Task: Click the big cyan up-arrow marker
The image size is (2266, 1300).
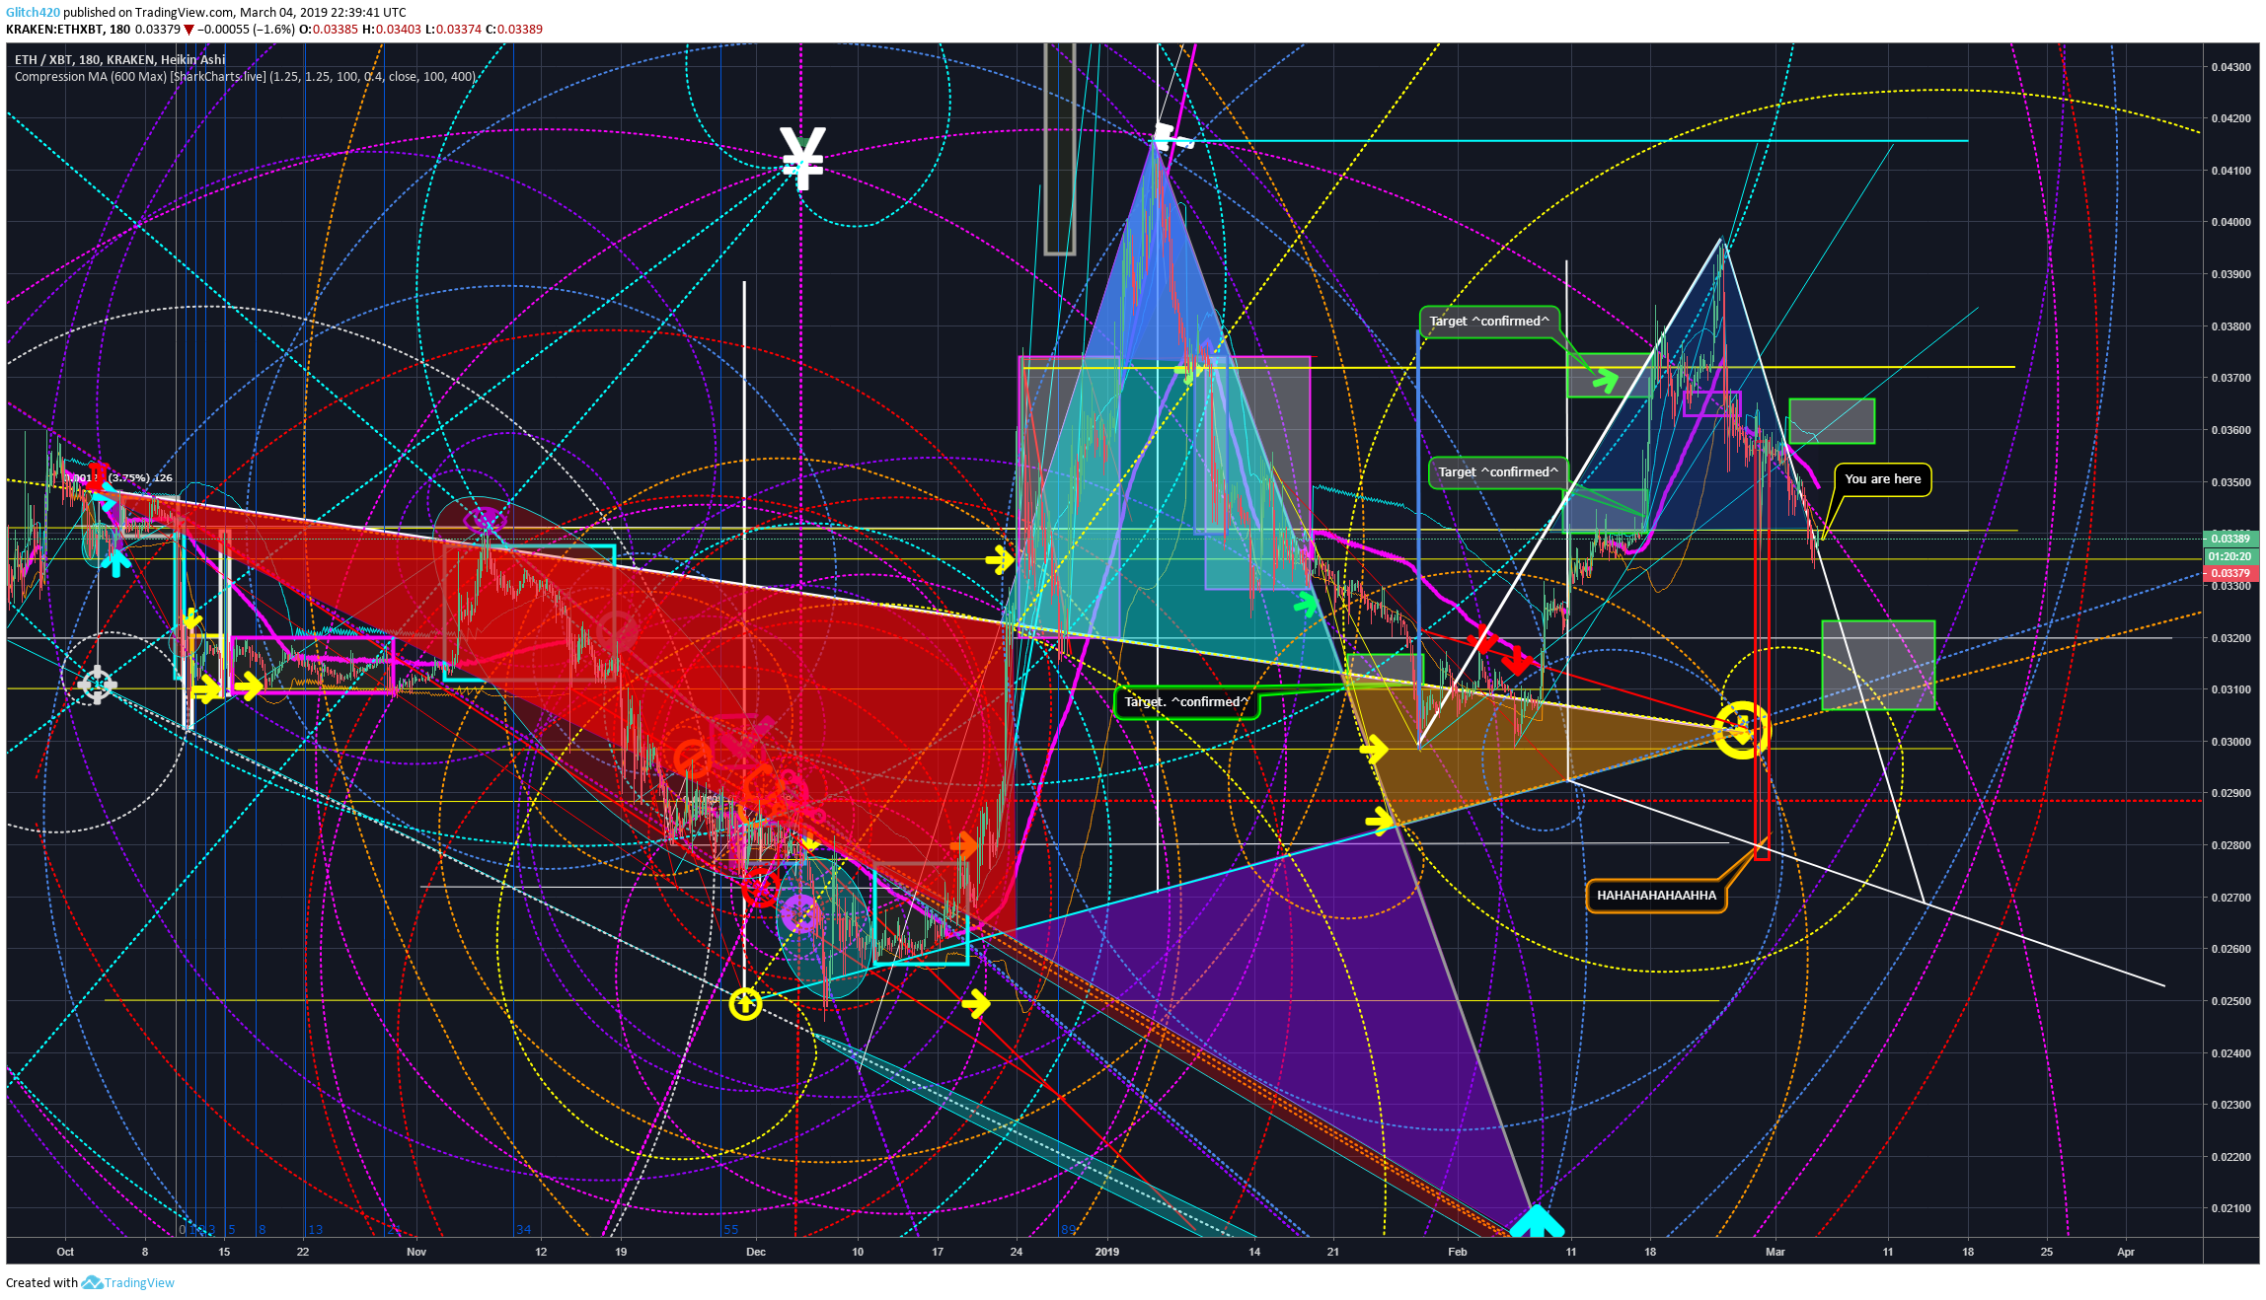Action: point(1537,1220)
